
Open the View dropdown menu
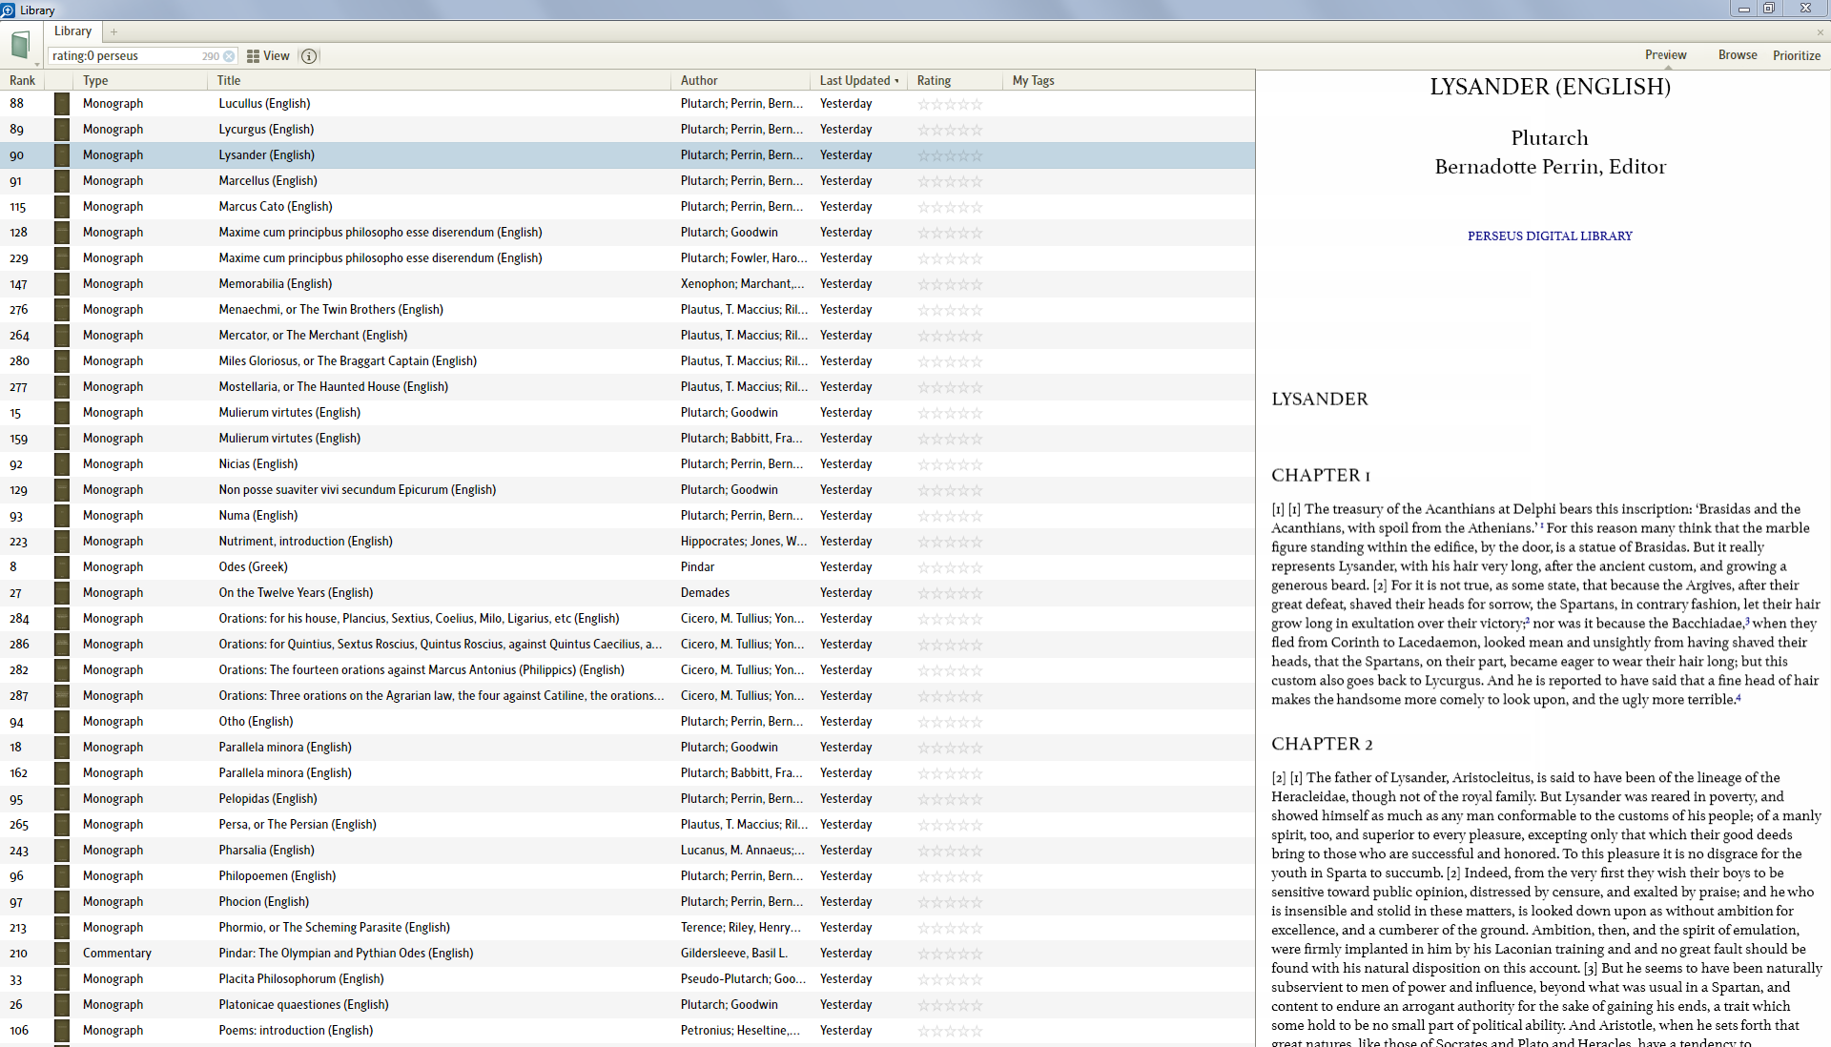coord(277,56)
